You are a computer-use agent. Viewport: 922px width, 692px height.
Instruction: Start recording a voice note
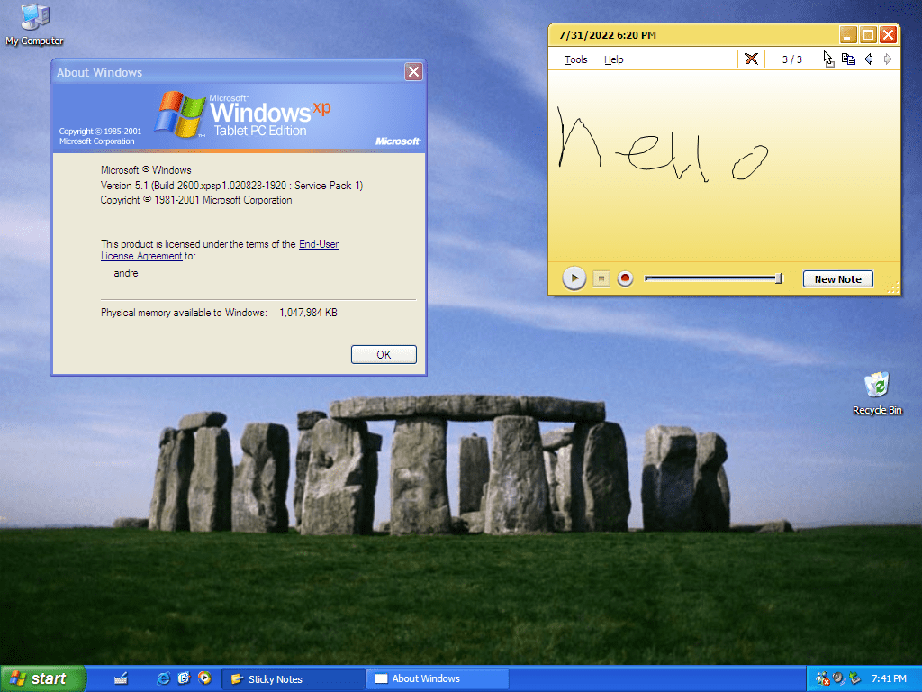625,279
